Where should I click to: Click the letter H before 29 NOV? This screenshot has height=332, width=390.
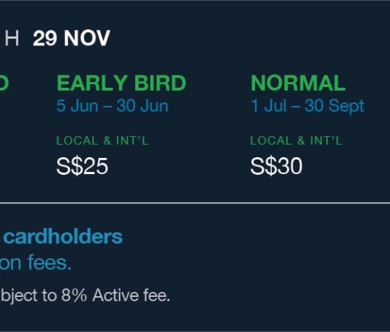pyautogui.click(x=12, y=38)
